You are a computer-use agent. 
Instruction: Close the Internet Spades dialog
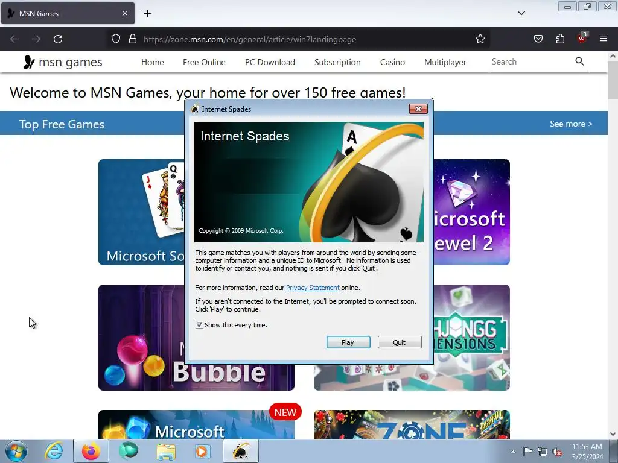click(418, 109)
